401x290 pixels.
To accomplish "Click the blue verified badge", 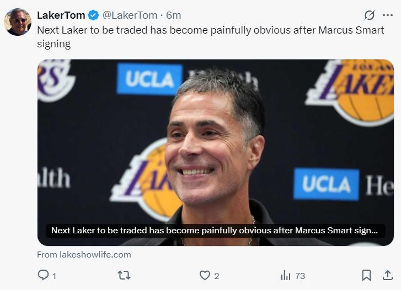I will click(94, 15).
